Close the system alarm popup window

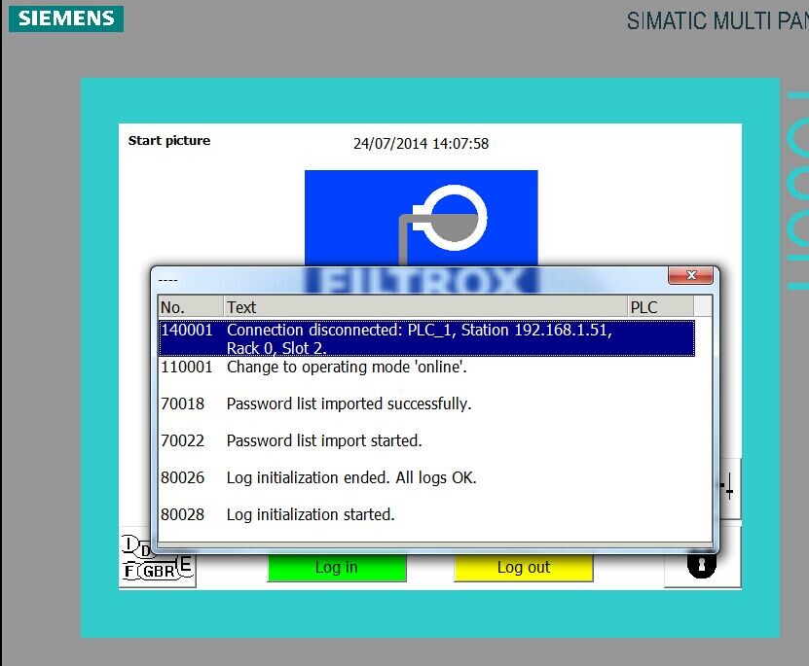(x=690, y=275)
